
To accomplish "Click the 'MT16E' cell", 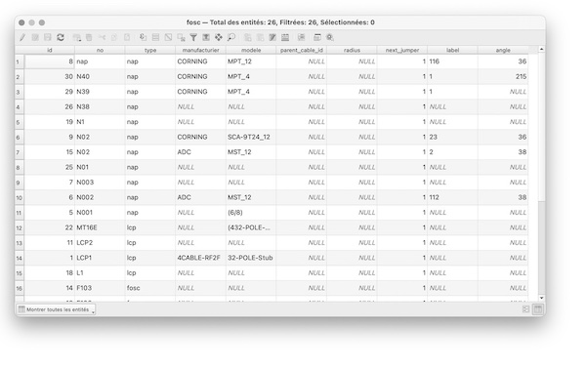I will click(100, 227).
